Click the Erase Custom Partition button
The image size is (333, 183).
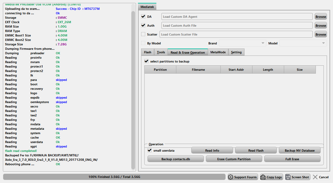pos(234,159)
